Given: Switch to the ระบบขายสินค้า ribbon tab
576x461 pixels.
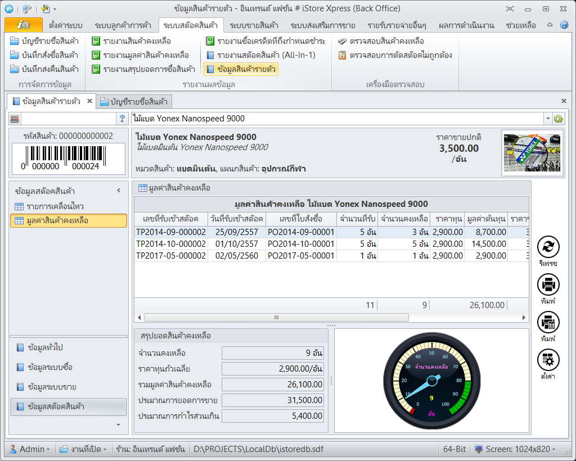Looking at the screenshot, I should (x=254, y=25).
